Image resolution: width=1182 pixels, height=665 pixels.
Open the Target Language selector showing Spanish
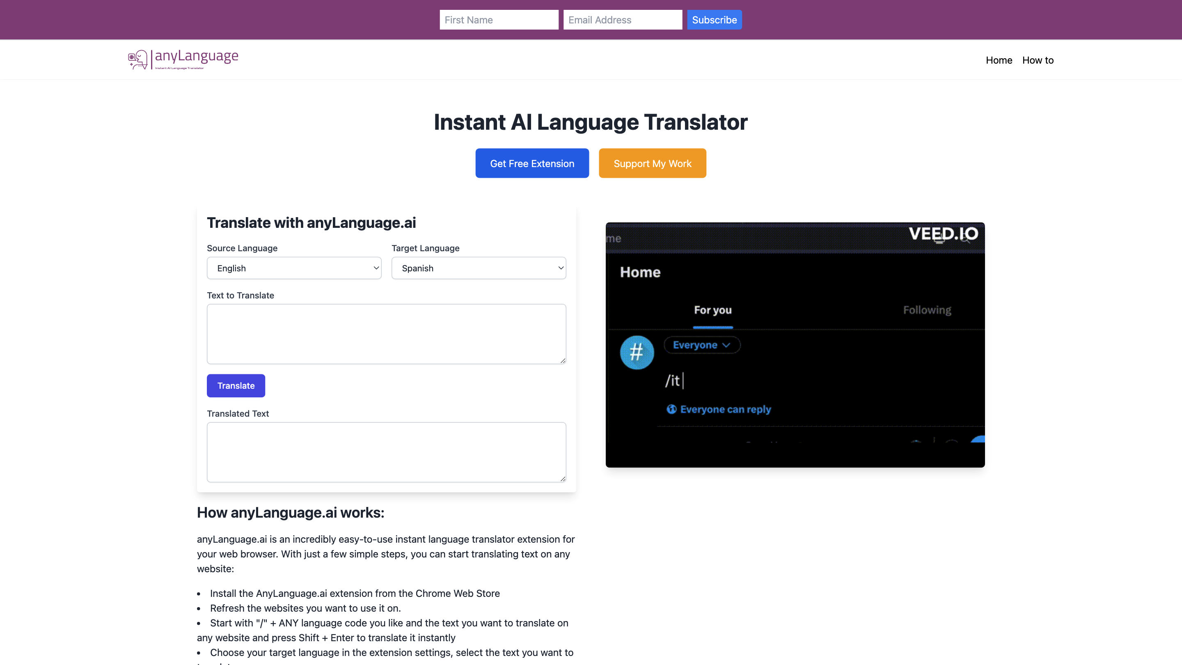479,268
